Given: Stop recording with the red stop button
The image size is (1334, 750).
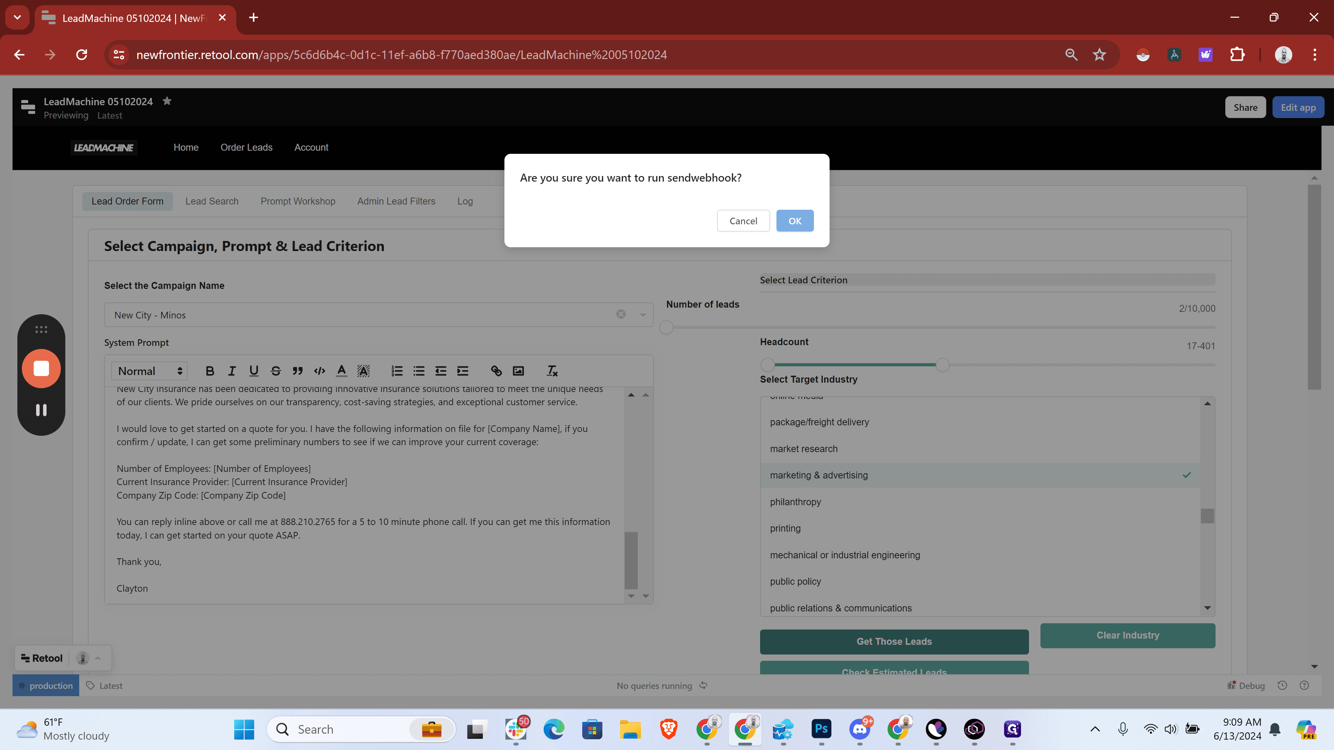Looking at the screenshot, I should point(41,368).
